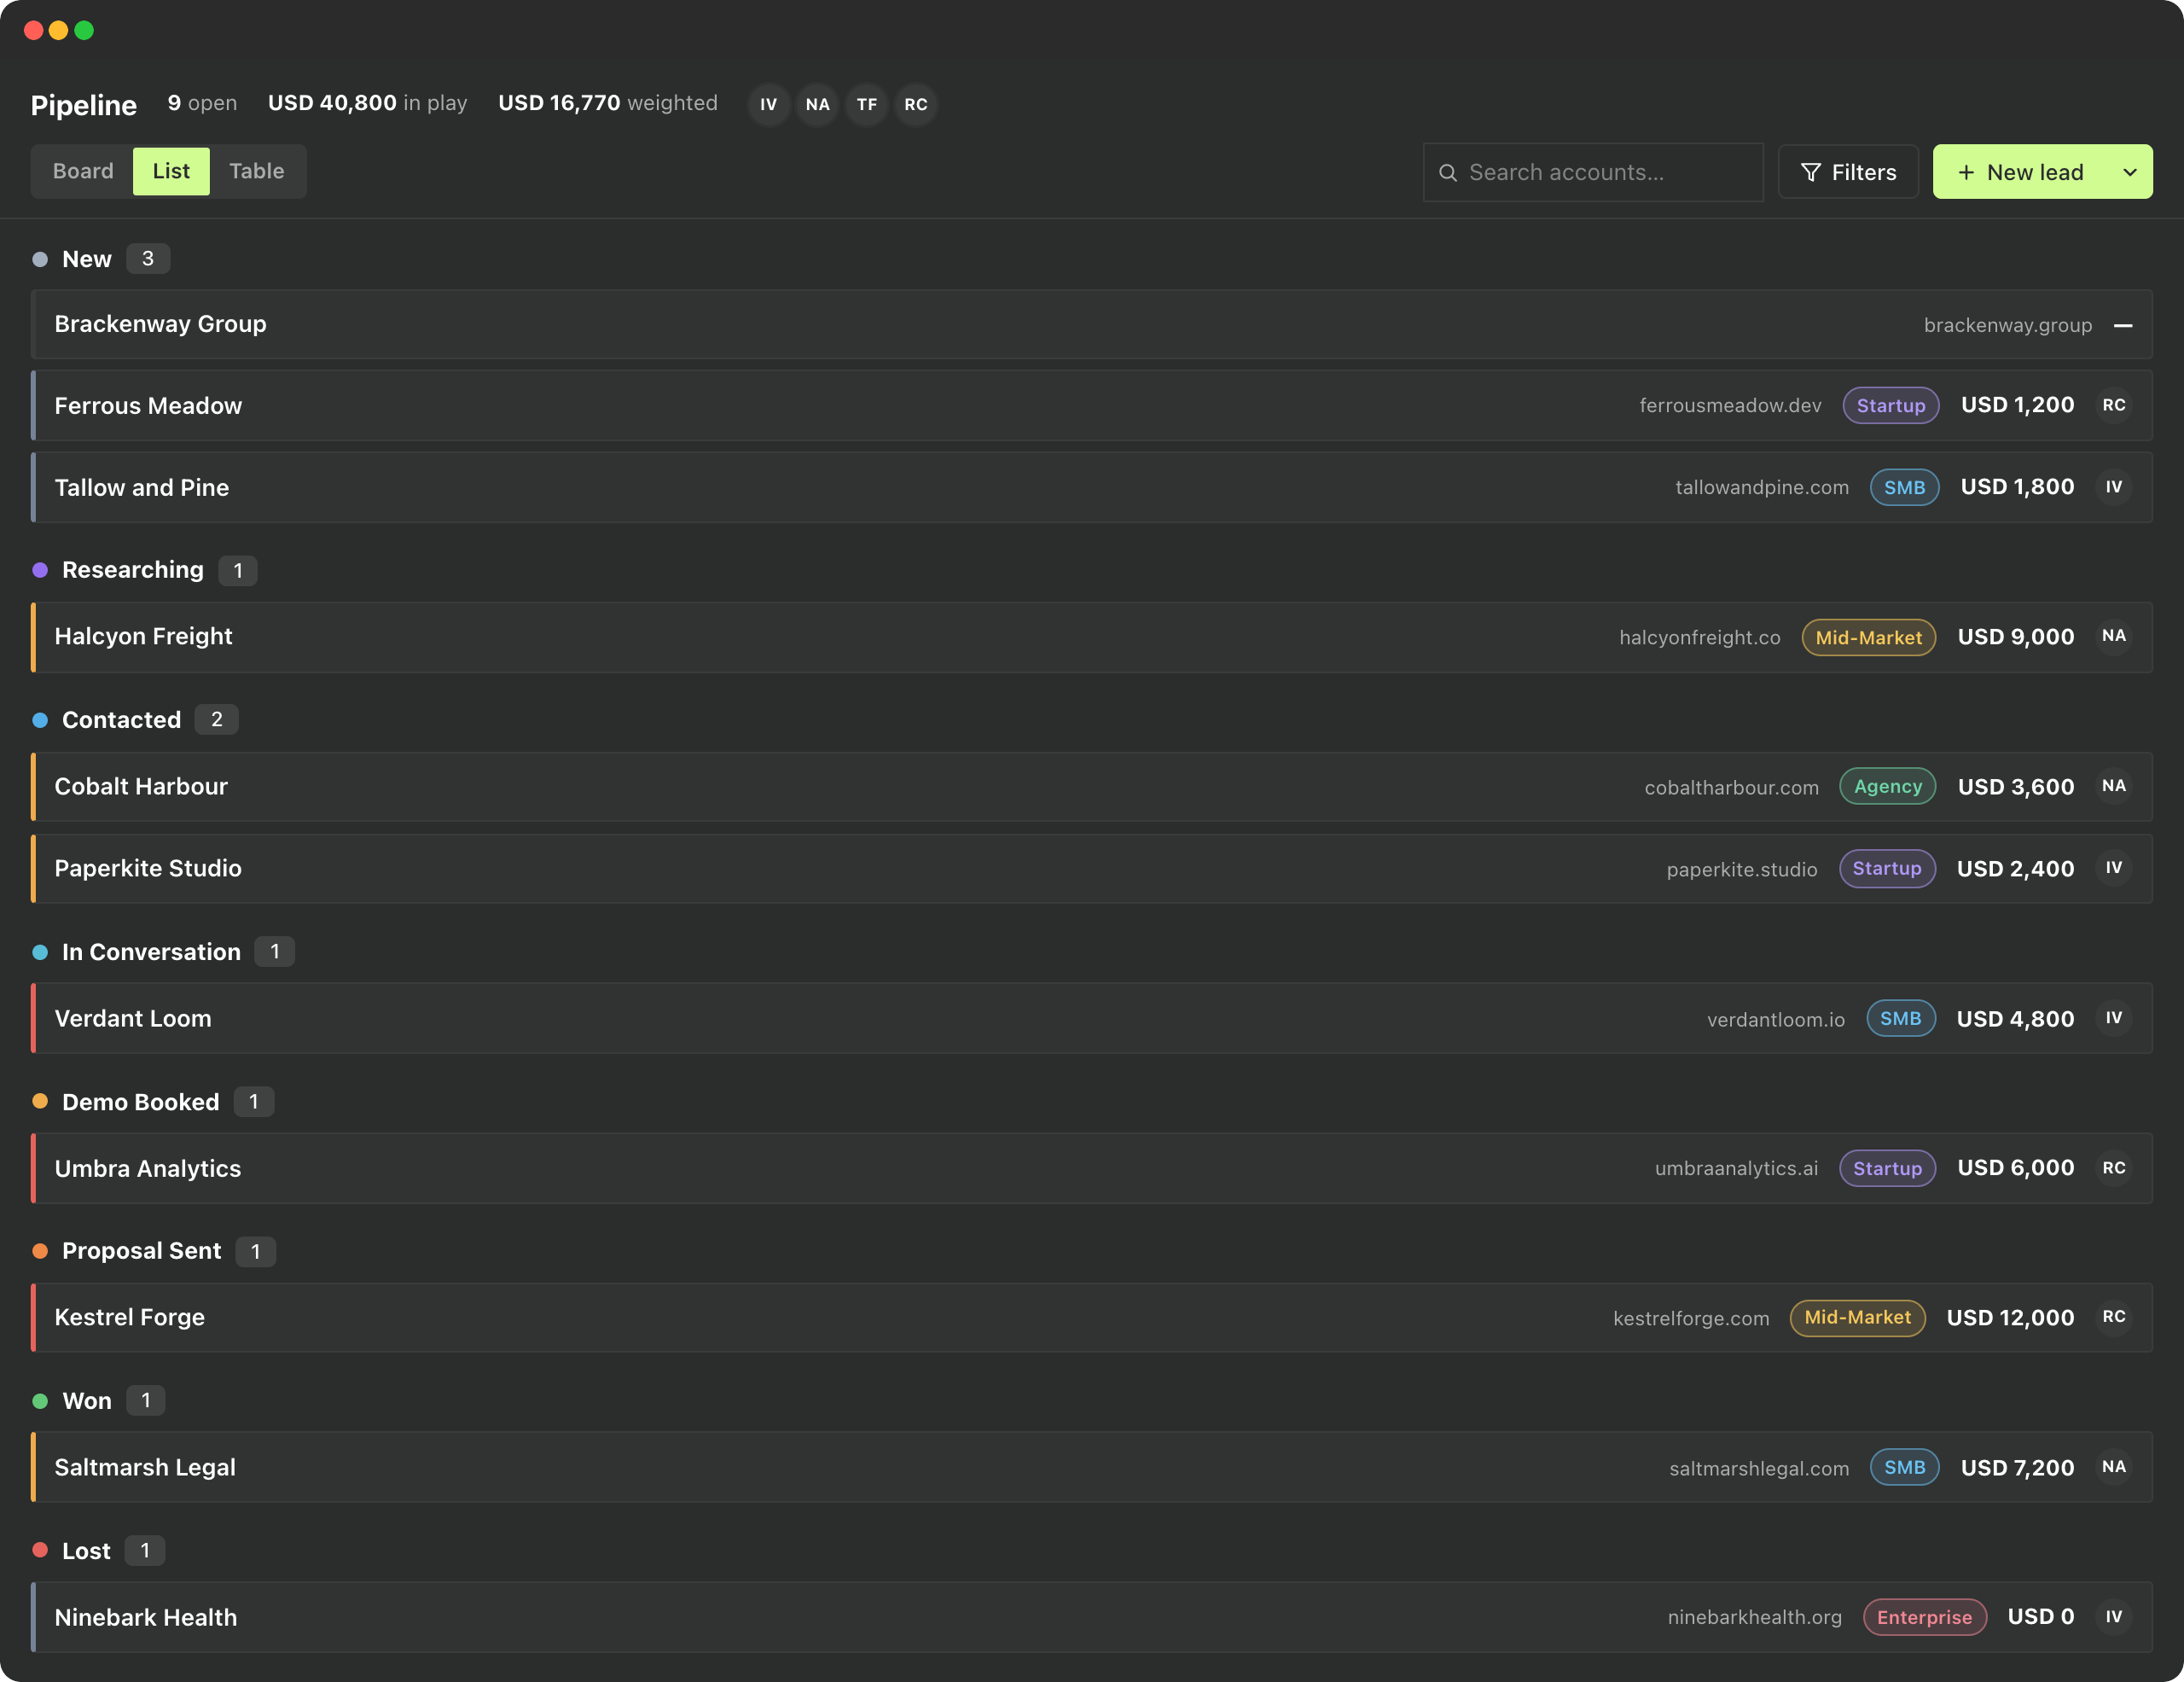Click the RC avatar on Kestrel Forge row
The height and width of the screenshot is (1682, 2184).
click(x=2113, y=1317)
